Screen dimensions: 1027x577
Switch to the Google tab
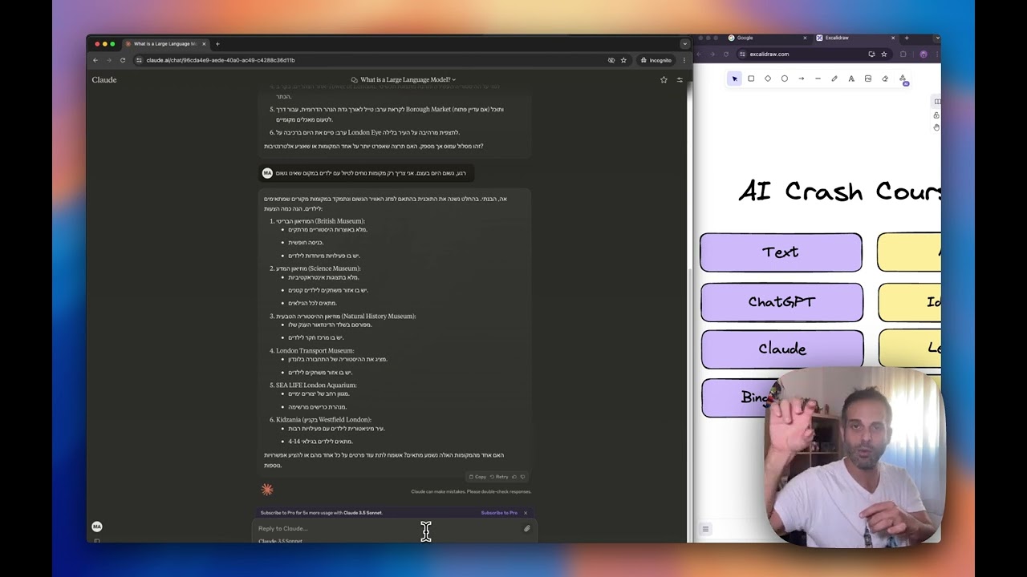tap(766, 38)
